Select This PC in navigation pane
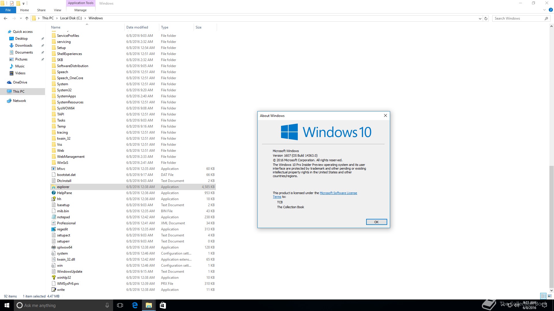This screenshot has height=311, width=554. tap(23, 92)
